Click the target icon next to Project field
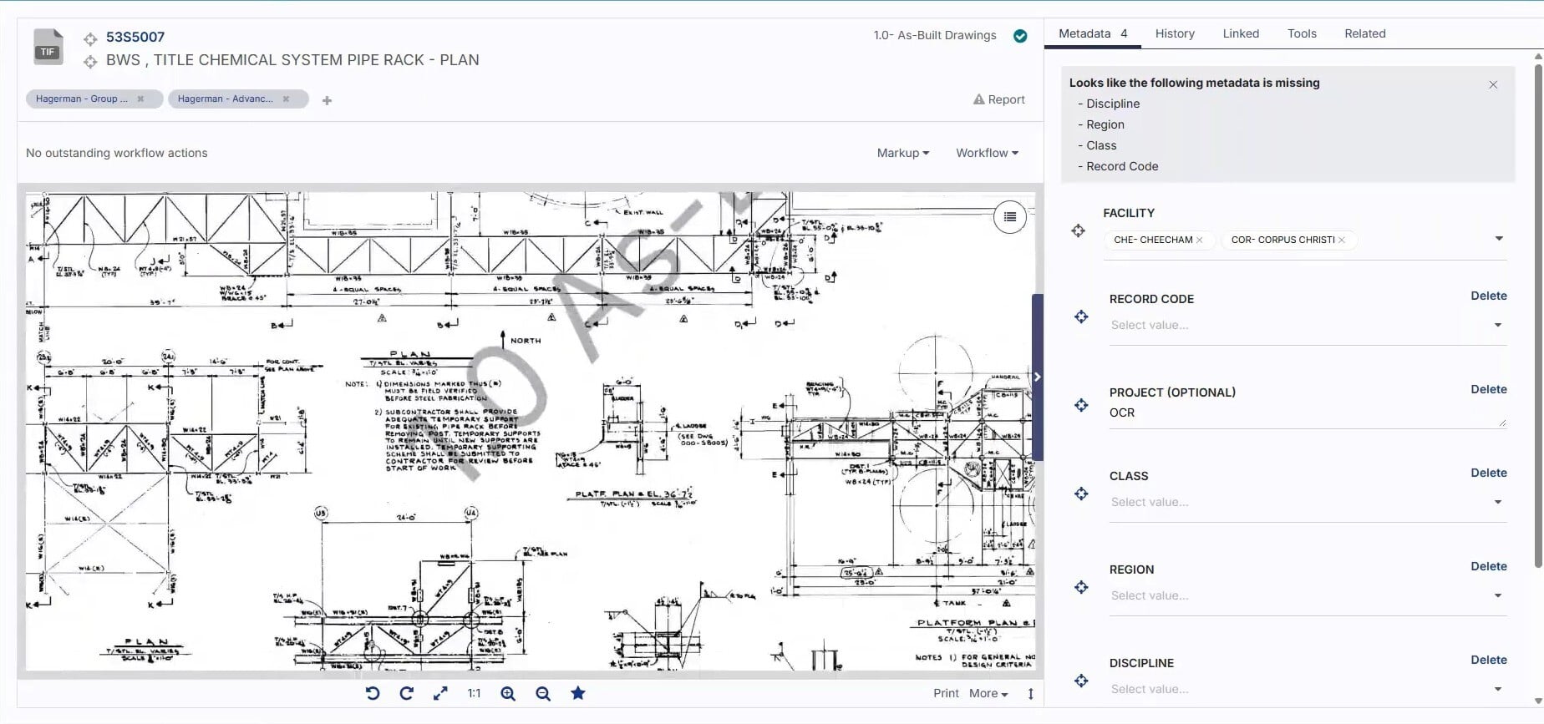This screenshot has height=724, width=1544. click(1081, 405)
